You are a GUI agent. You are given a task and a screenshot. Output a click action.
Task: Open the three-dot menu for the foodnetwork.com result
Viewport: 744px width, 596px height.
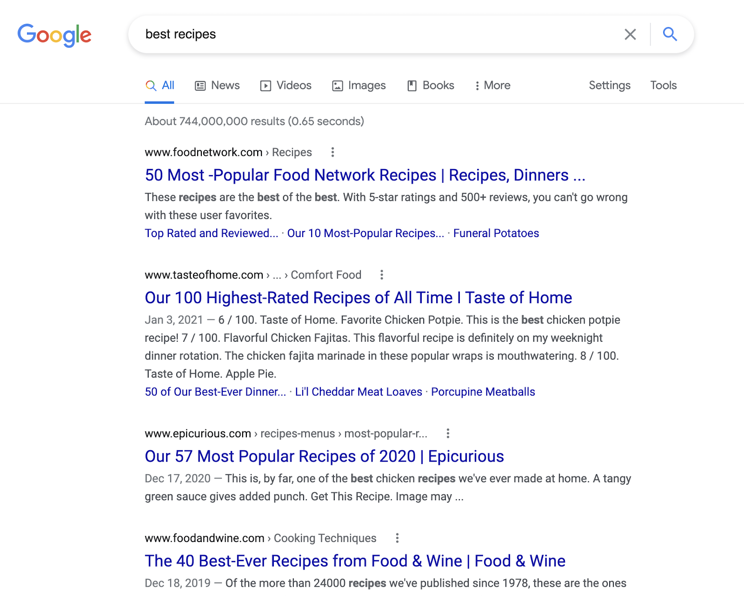(332, 152)
